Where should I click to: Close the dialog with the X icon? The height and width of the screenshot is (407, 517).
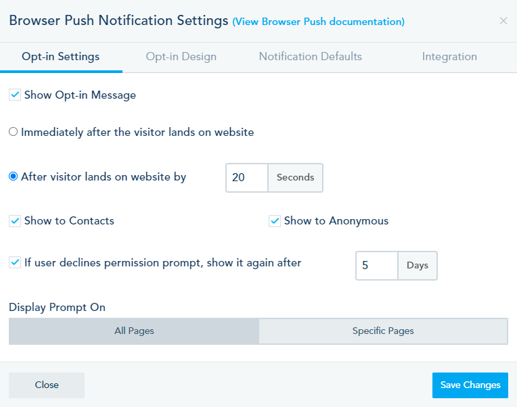click(x=503, y=21)
